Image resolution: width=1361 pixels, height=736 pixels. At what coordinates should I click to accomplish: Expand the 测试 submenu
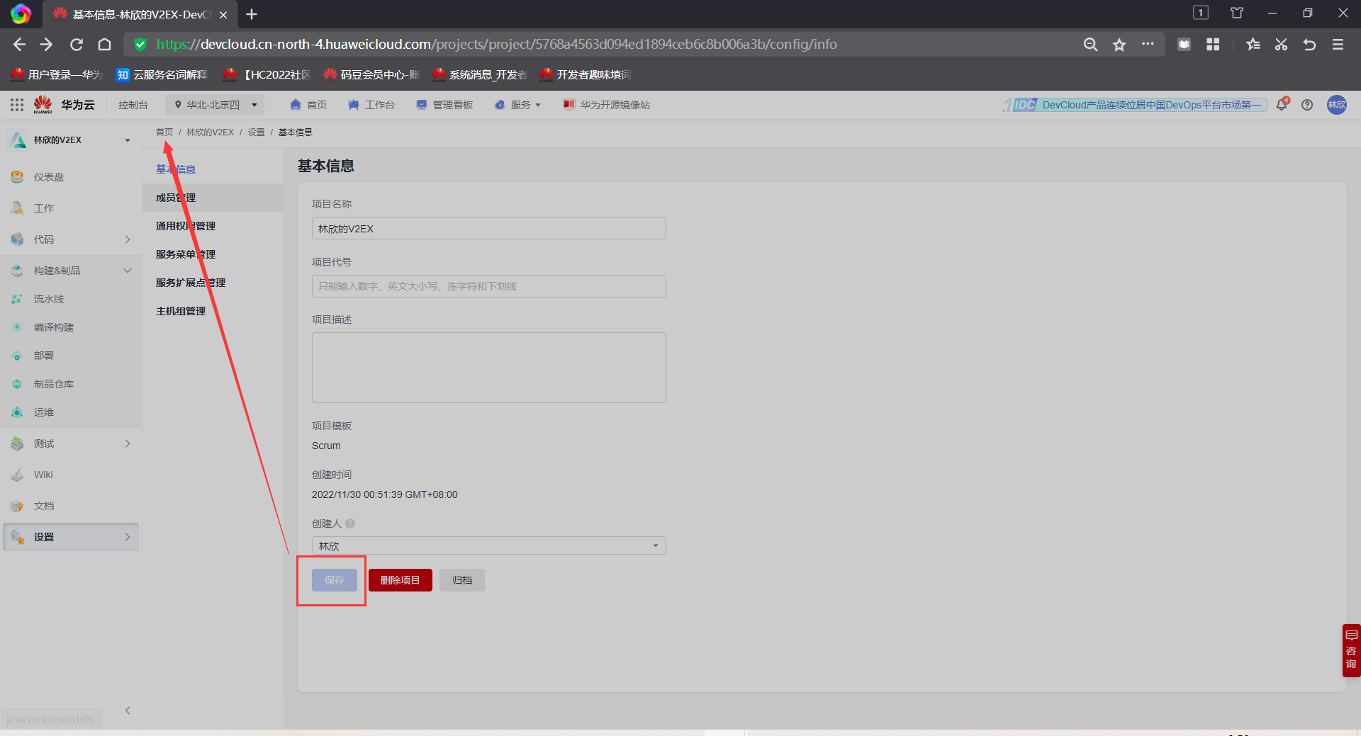pyautogui.click(x=128, y=443)
